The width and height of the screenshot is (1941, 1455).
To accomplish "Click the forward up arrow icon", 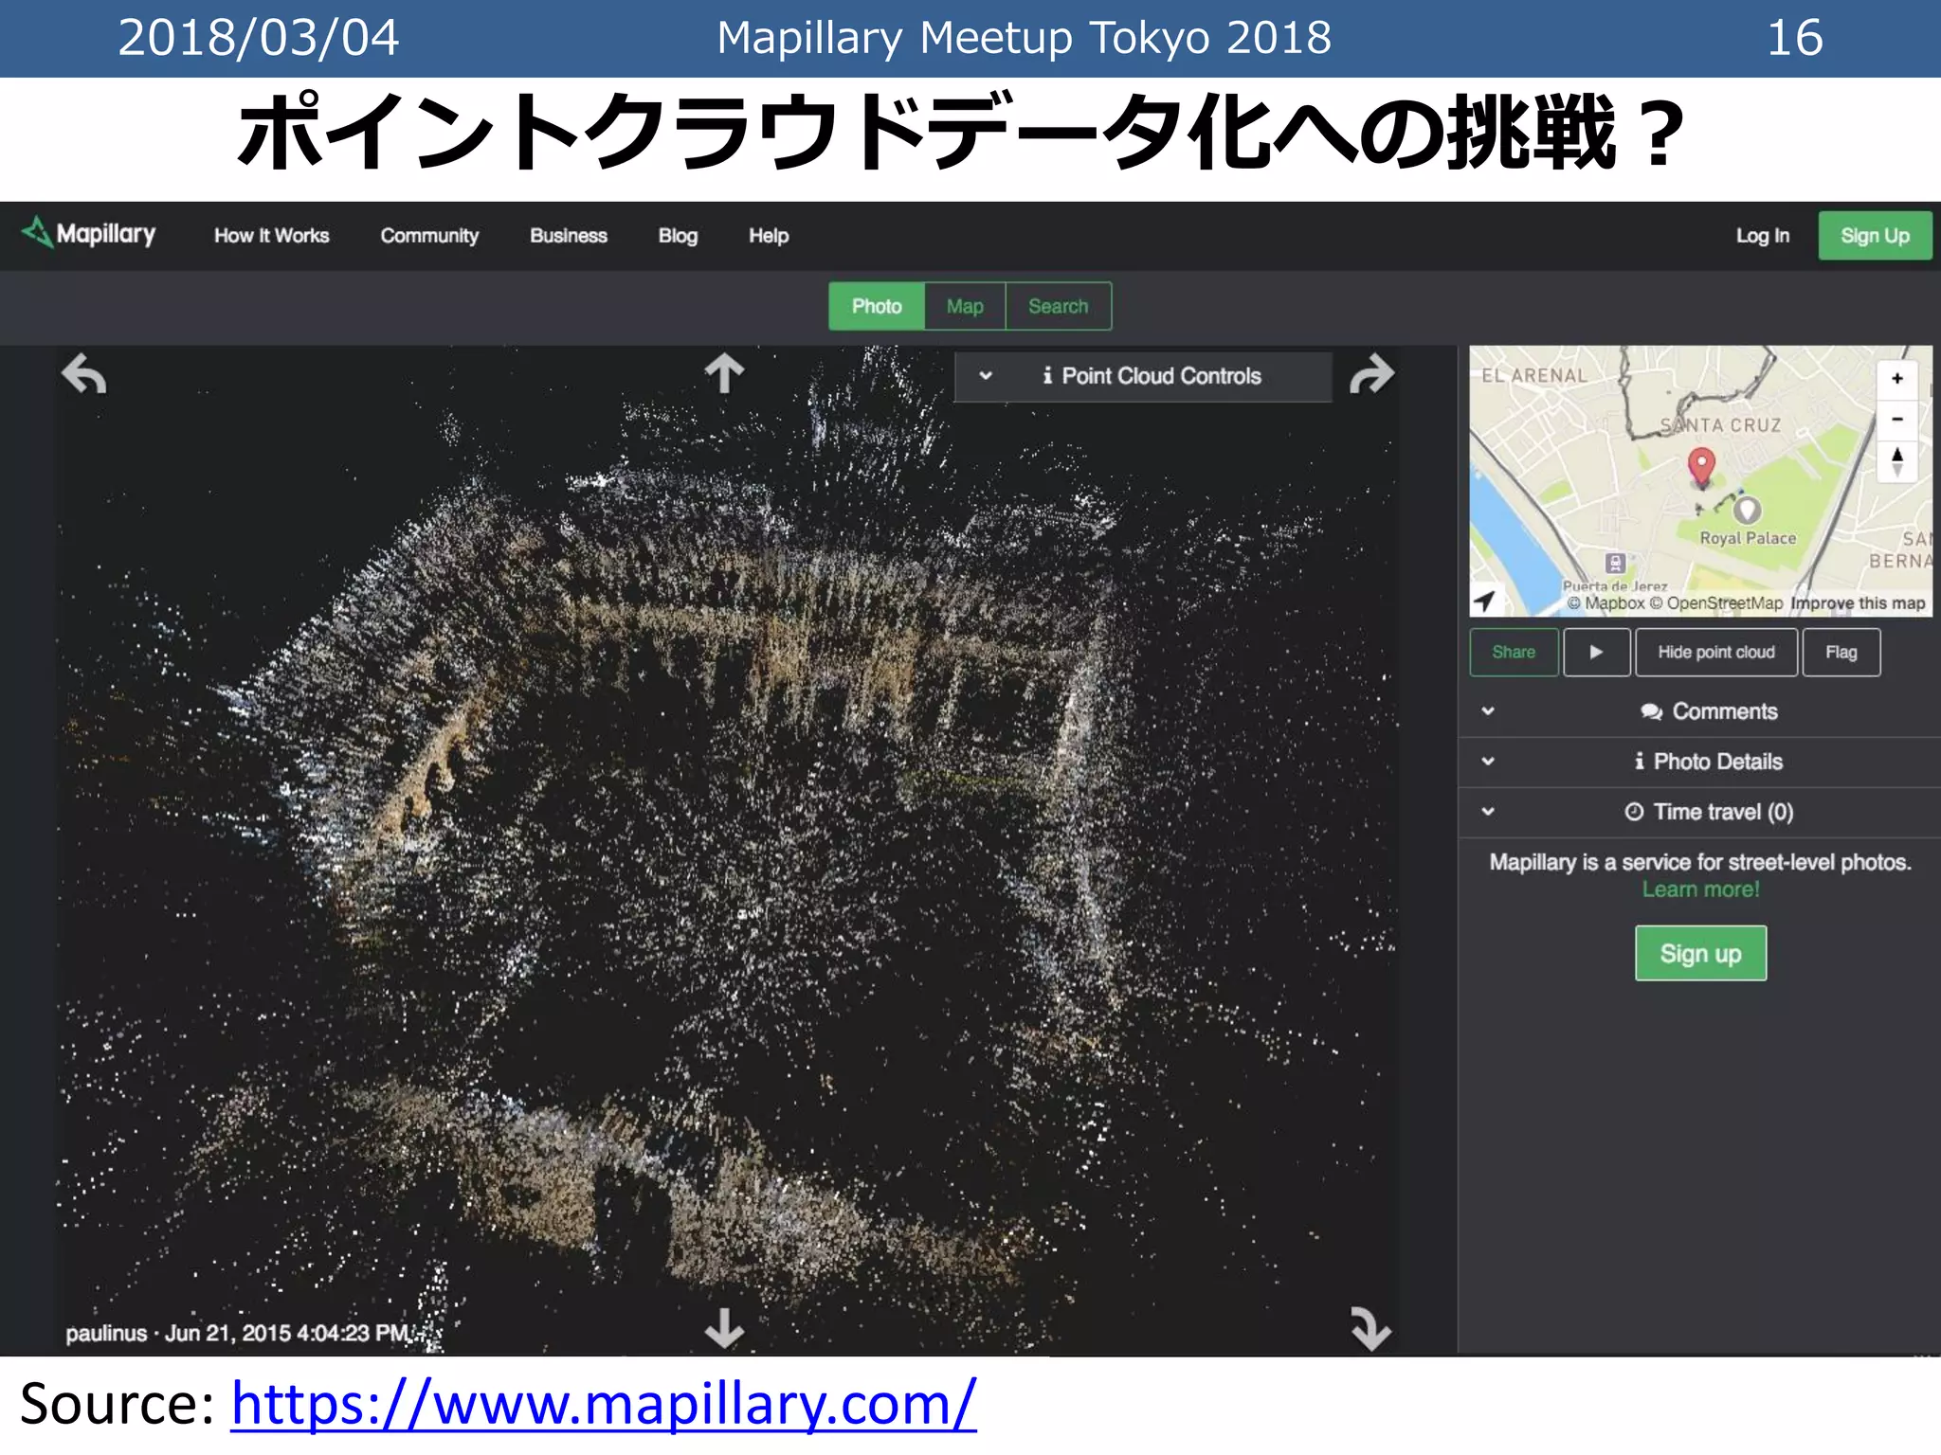I will [724, 372].
